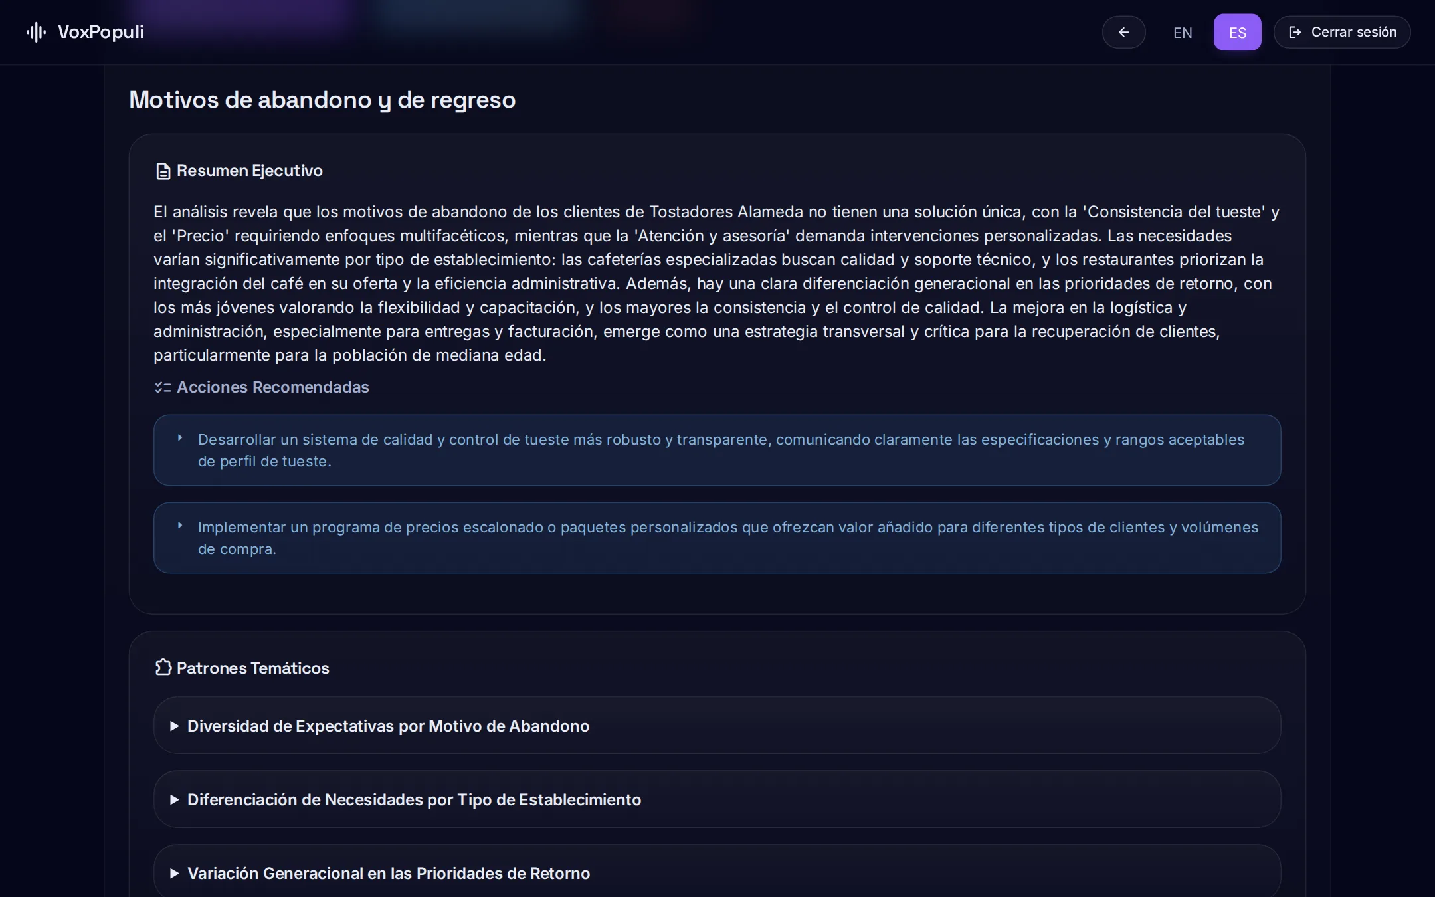Select the ES language option

pyautogui.click(x=1237, y=33)
